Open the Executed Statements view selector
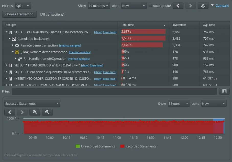Screen dimensions: 232x162 [x=32, y=103]
